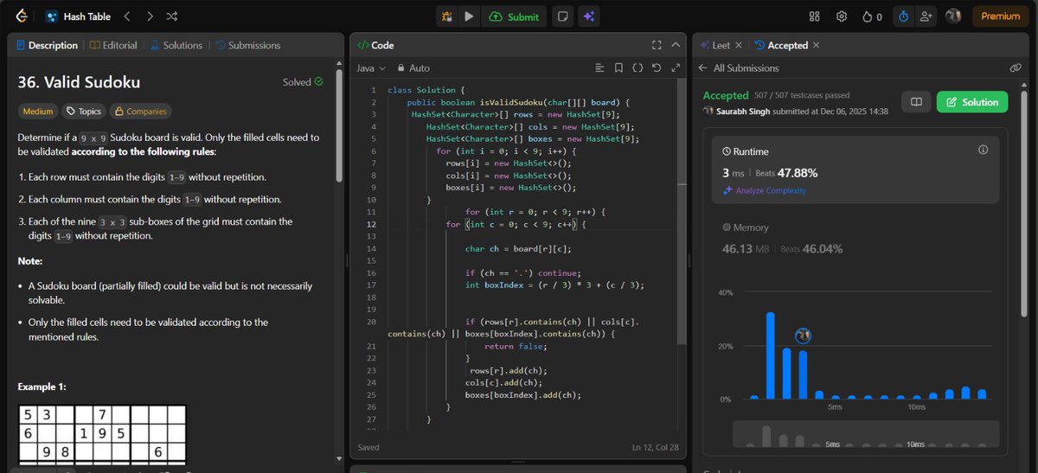The height and width of the screenshot is (473, 1038).
Task: Reset code with the undo arrow icon
Action: [656, 67]
